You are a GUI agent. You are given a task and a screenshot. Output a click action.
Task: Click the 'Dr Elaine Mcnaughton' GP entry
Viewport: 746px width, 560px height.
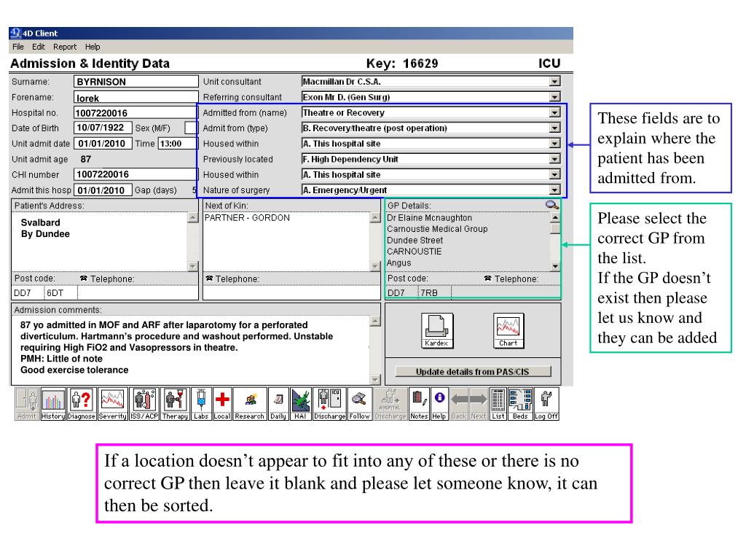(429, 217)
